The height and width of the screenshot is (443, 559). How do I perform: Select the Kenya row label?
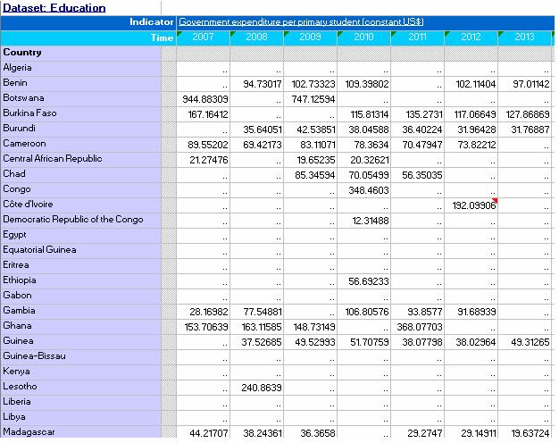coord(16,372)
